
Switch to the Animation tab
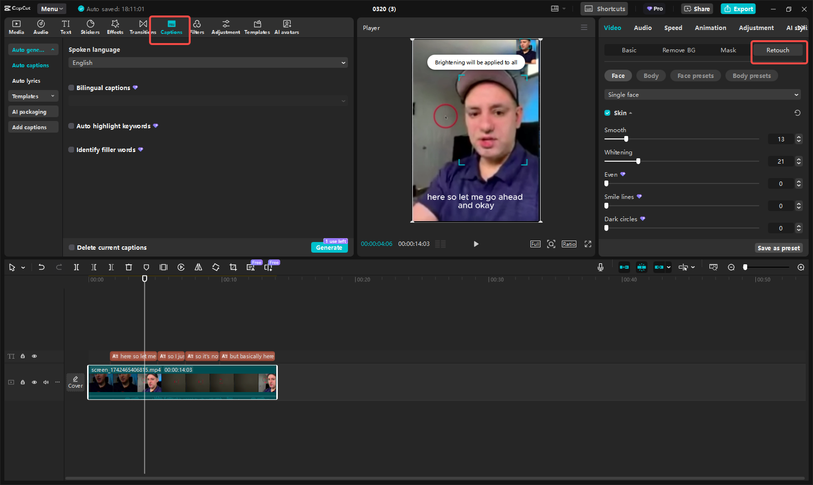(710, 28)
